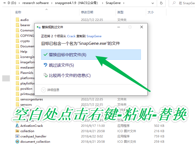The height and width of the screenshot is (150, 195).
Task: Select the position folder icon
Action: (x=17, y=88)
